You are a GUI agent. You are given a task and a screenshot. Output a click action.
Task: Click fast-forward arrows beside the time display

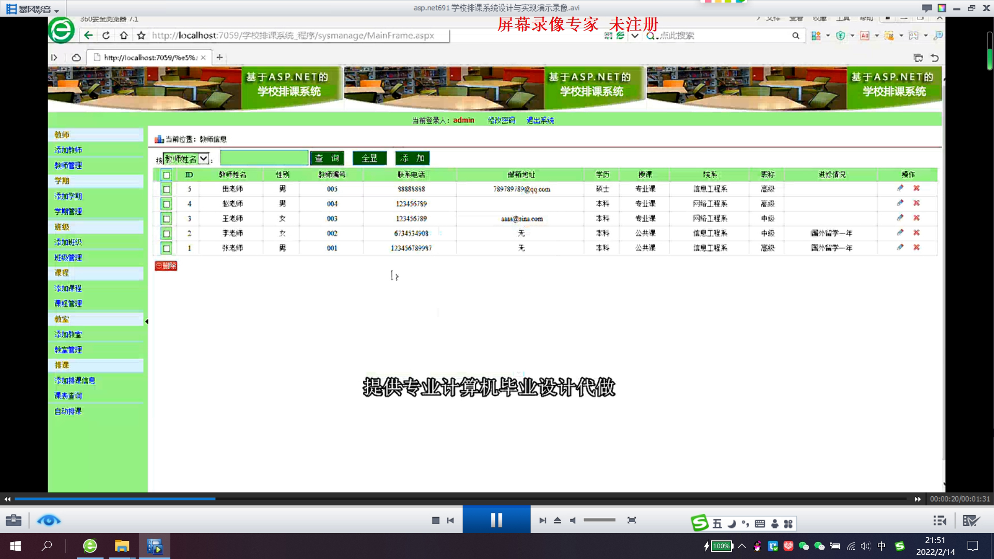tap(917, 499)
